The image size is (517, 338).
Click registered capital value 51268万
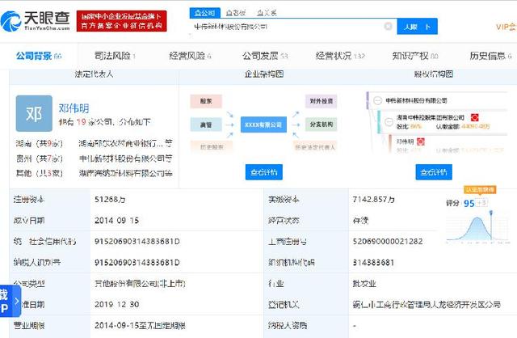110,200
